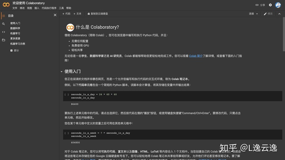Image resolution: width=285 pixels, height=160 pixels.
Task: Click the user account avatar
Action: (278, 5)
